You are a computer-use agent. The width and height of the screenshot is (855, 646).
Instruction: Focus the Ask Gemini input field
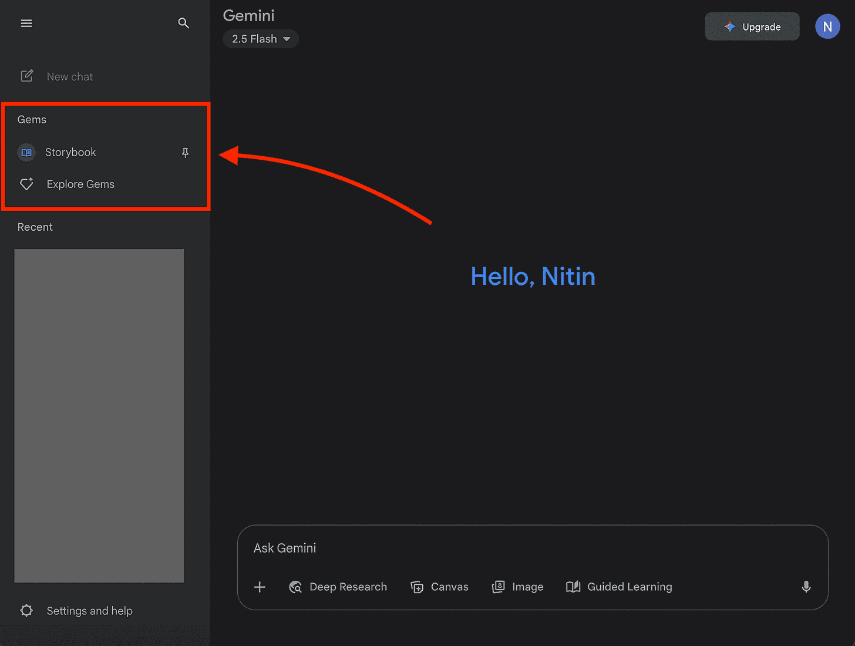(532, 548)
